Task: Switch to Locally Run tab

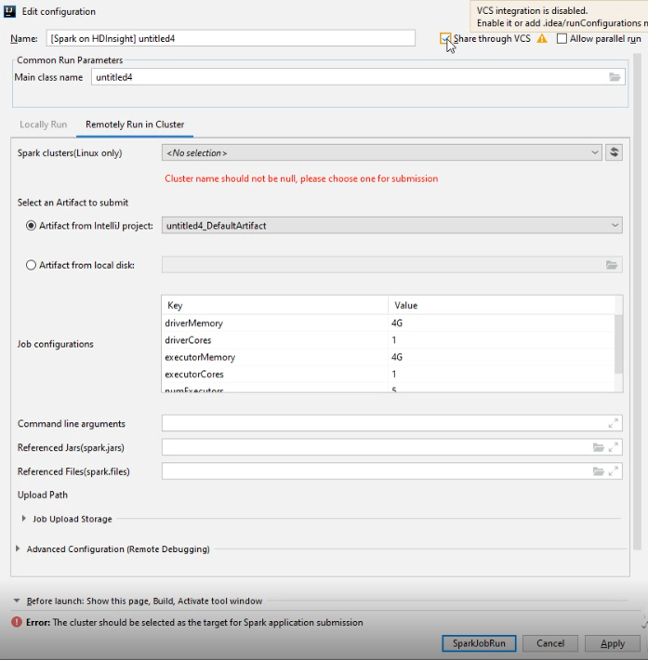Action: [44, 125]
